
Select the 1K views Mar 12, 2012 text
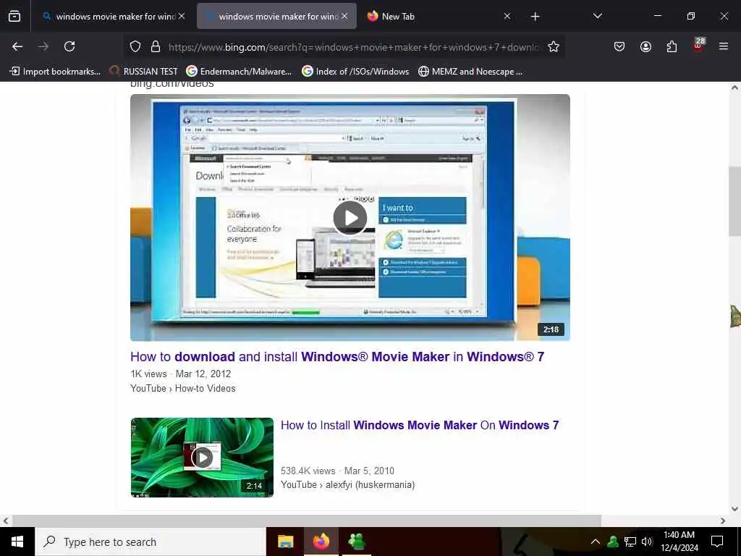tap(180, 374)
